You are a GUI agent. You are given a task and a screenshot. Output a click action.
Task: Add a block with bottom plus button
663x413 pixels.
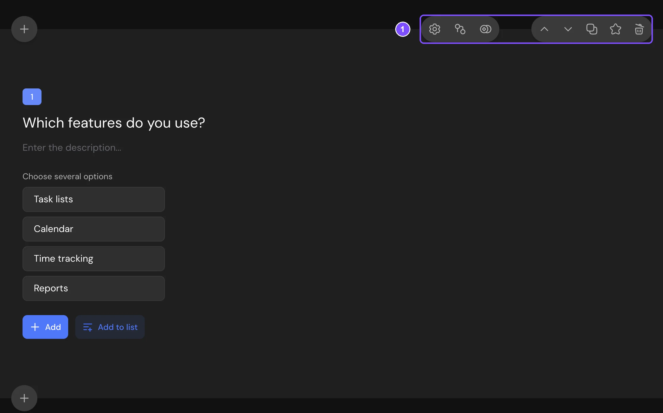24,398
